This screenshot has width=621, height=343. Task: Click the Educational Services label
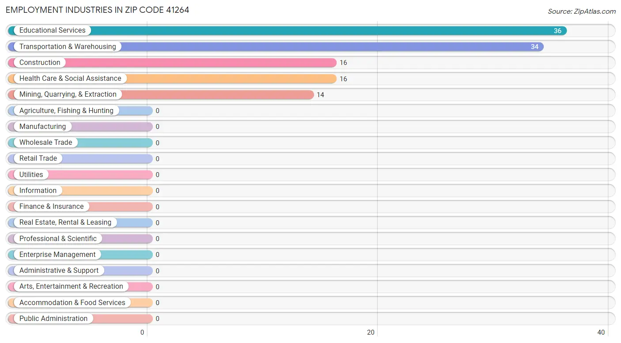coord(53,30)
